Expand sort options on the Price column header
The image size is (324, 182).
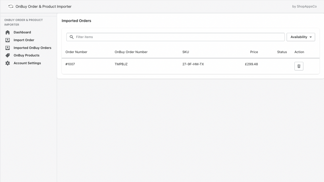(254, 52)
